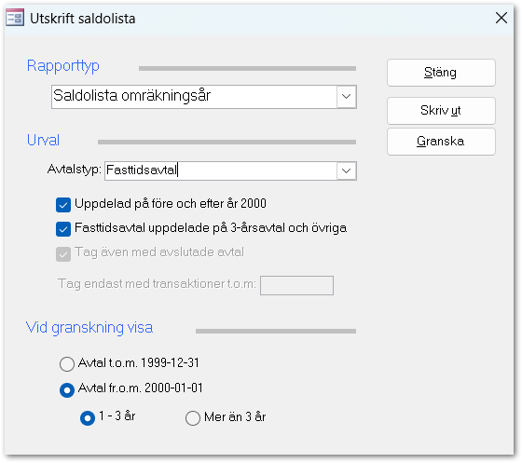Close the Utskrift saldolista dialog
Viewport: 522px width, 463px height.
coord(501,18)
